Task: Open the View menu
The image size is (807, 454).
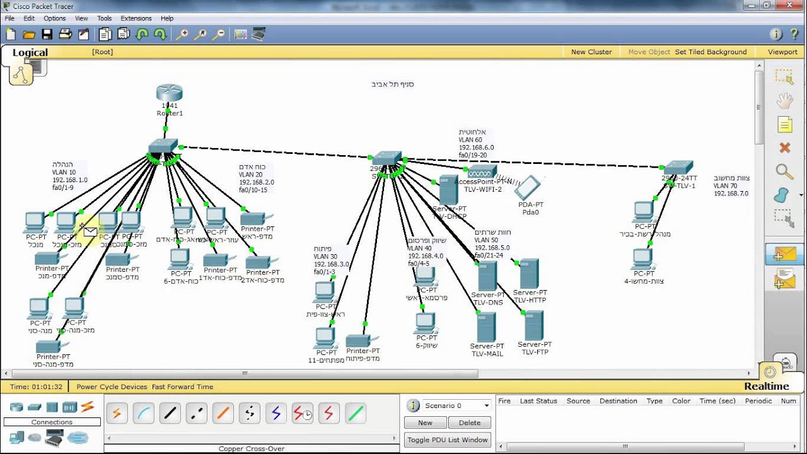Action: pos(82,18)
